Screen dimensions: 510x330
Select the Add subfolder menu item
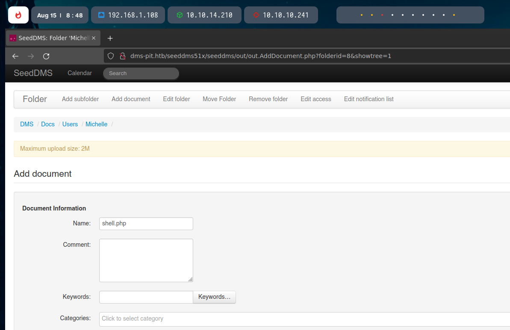click(80, 99)
